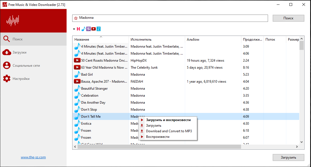Click the vertical scrollbar thumb
This screenshot has width=311, height=167.
pos(301,45)
